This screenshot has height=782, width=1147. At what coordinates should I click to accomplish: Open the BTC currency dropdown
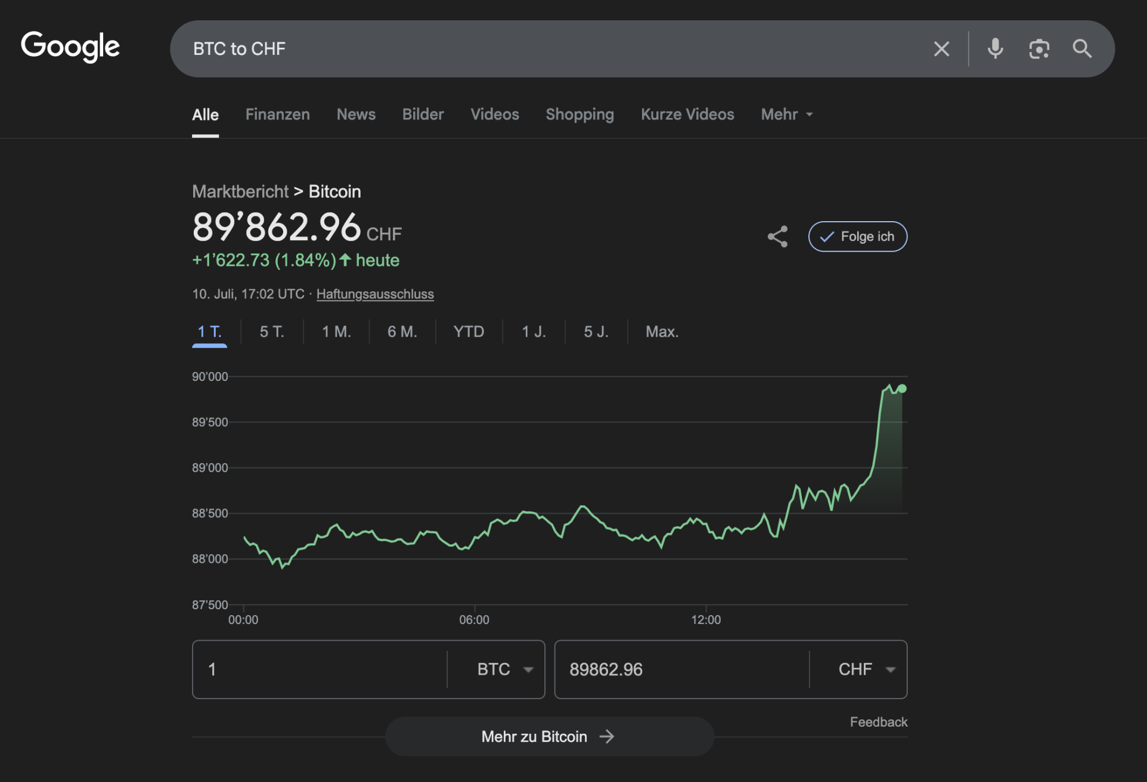(x=504, y=669)
